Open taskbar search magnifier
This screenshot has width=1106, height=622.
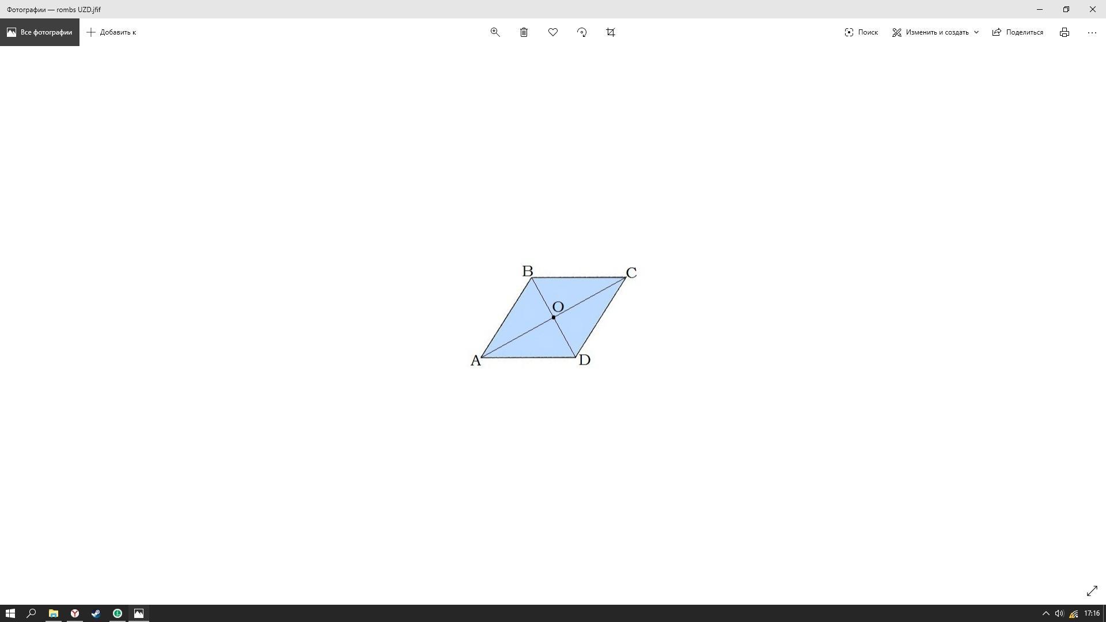click(x=32, y=613)
